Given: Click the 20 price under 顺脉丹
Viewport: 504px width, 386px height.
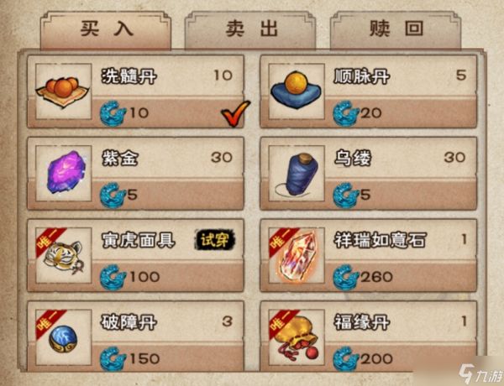Looking at the screenshot, I should pos(370,113).
